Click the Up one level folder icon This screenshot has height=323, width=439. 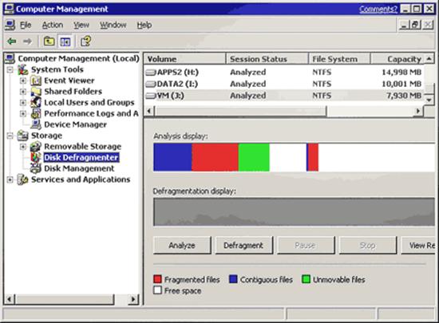point(49,41)
